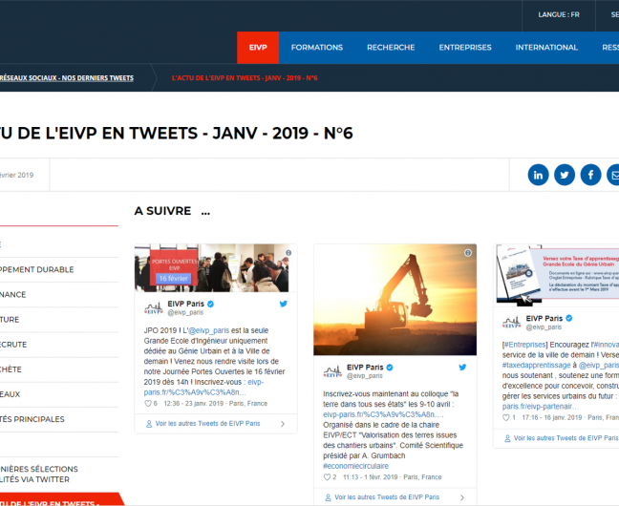619x506 pixels.
Task: Click the verified badge on the taxe tweet
Action: click(x=569, y=318)
